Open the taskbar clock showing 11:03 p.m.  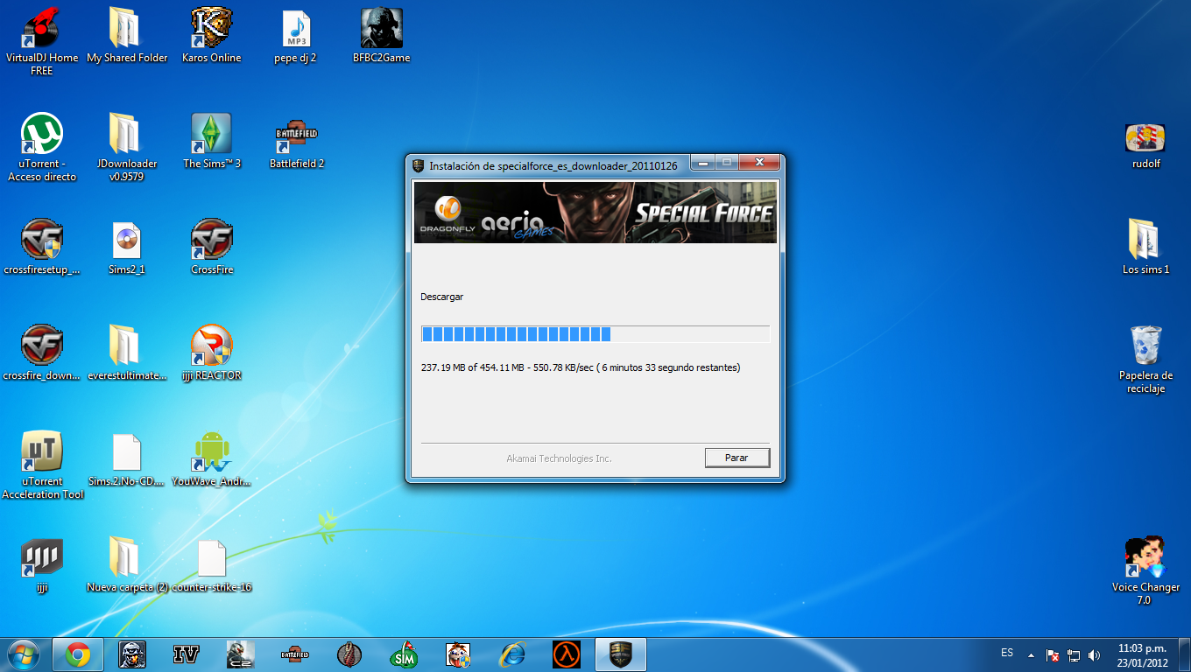(x=1142, y=654)
